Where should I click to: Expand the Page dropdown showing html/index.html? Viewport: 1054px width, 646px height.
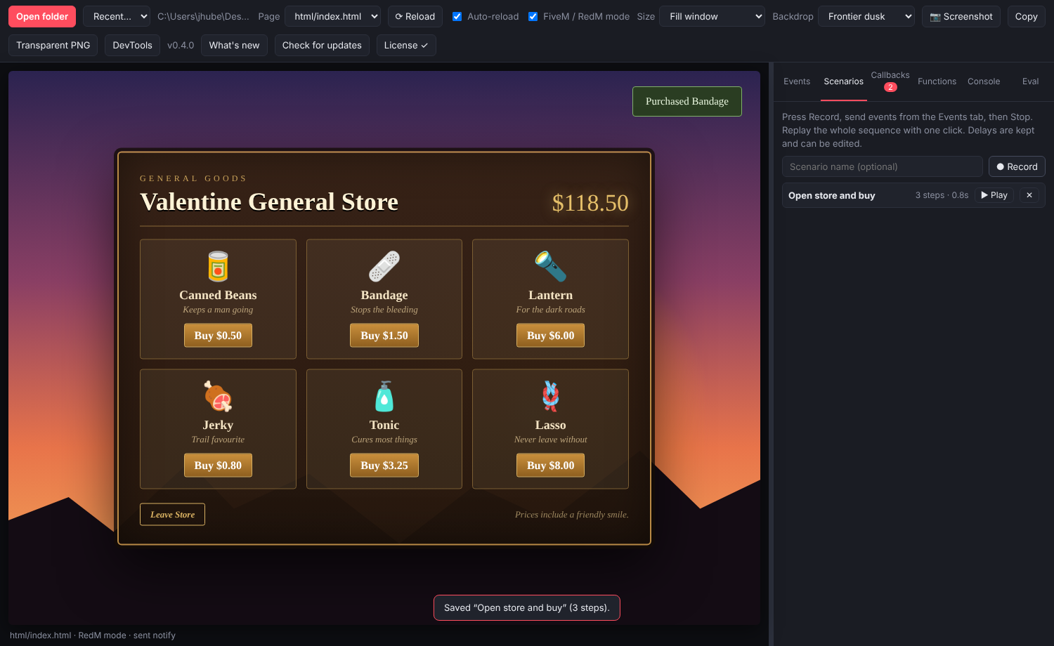click(332, 16)
